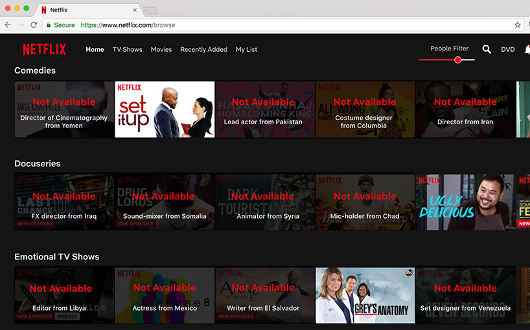Click the Docuseries row heading
The width and height of the screenshot is (530, 330).
click(x=37, y=164)
